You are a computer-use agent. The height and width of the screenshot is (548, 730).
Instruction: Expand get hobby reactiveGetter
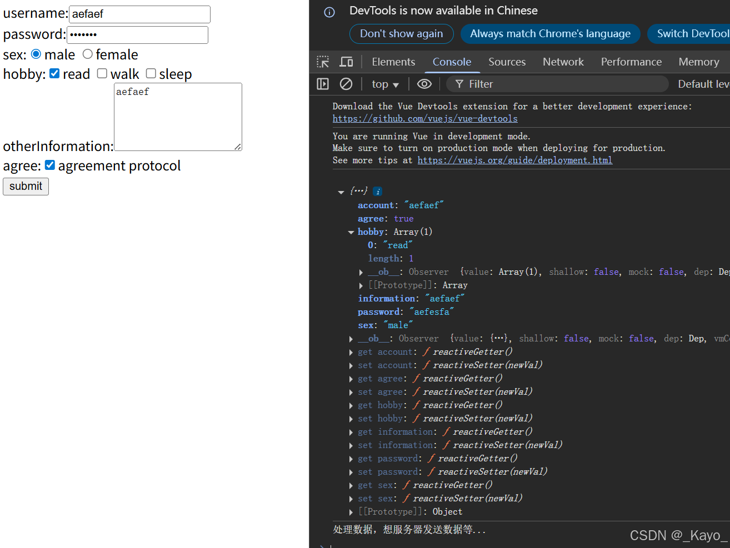coord(351,405)
